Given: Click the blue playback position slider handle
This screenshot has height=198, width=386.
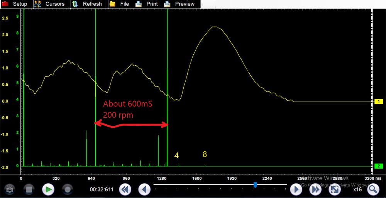Looking at the screenshot, I should (x=255, y=185).
